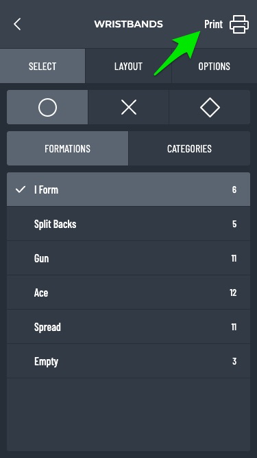Click the back arrow icon
The height and width of the screenshot is (458, 257).
(x=17, y=24)
